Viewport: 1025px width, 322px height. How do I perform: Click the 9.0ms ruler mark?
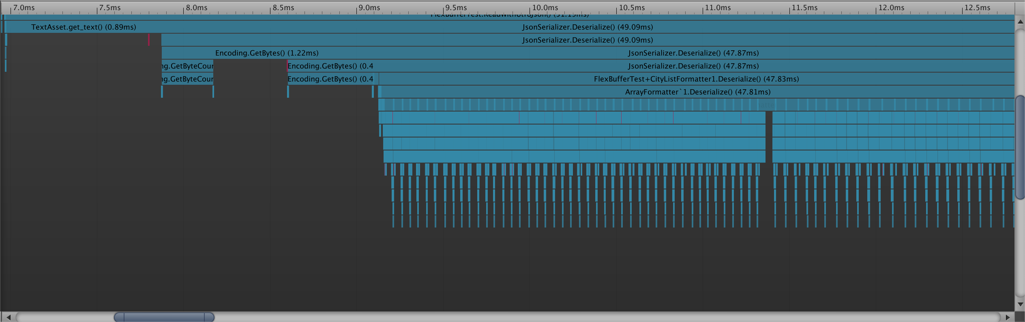[369, 8]
